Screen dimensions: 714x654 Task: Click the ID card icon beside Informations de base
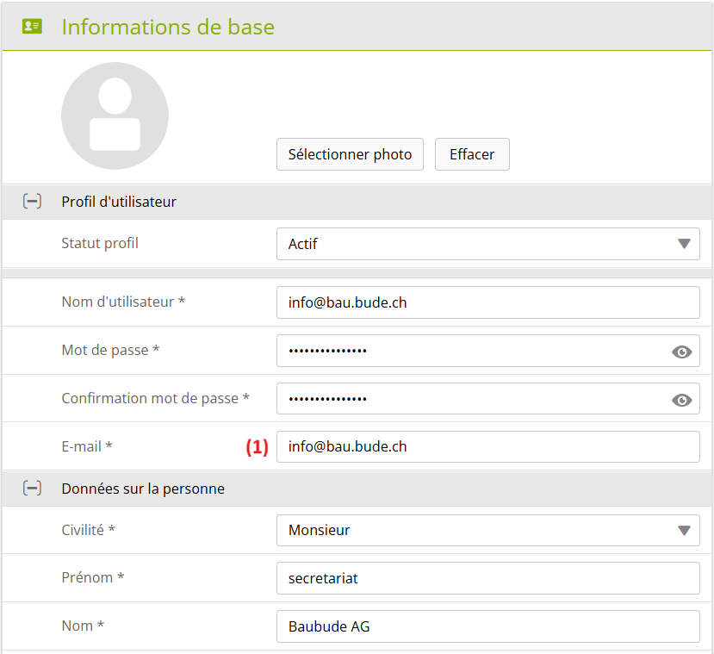coord(32,27)
